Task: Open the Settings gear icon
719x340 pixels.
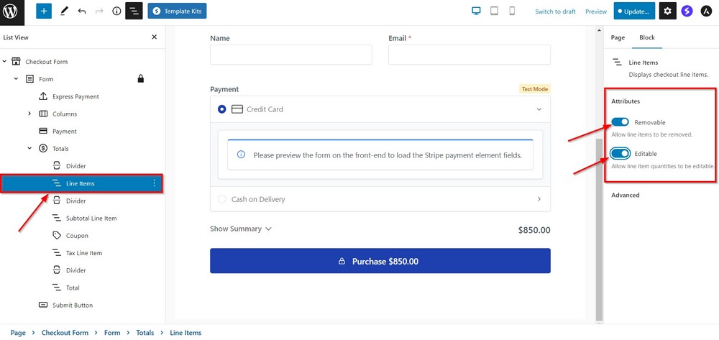Action: click(669, 12)
